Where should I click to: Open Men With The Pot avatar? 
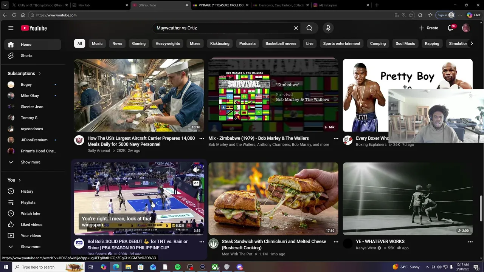(214, 244)
